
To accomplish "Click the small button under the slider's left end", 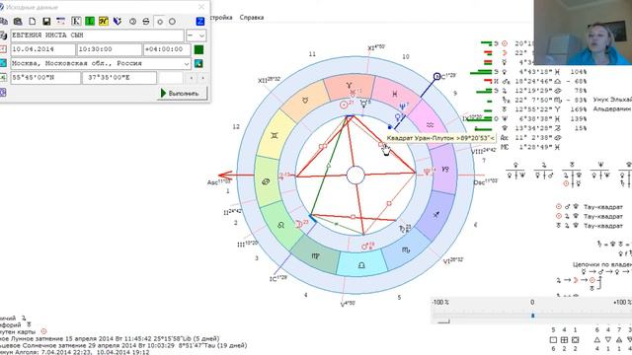I will click(443, 321).
